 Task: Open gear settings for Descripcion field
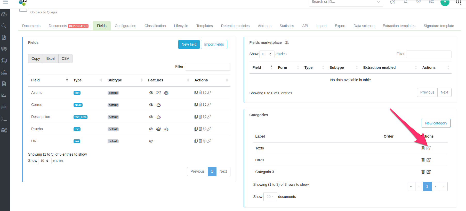(205, 117)
